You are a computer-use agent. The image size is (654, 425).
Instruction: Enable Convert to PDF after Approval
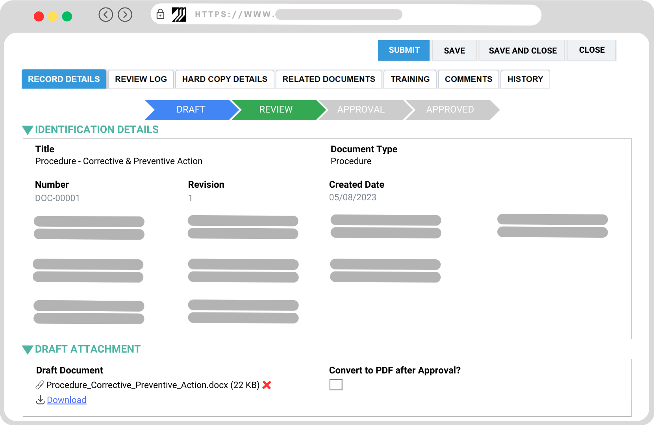[x=336, y=384]
